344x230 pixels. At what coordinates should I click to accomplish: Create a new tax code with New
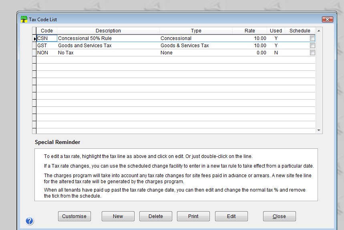tap(118, 216)
